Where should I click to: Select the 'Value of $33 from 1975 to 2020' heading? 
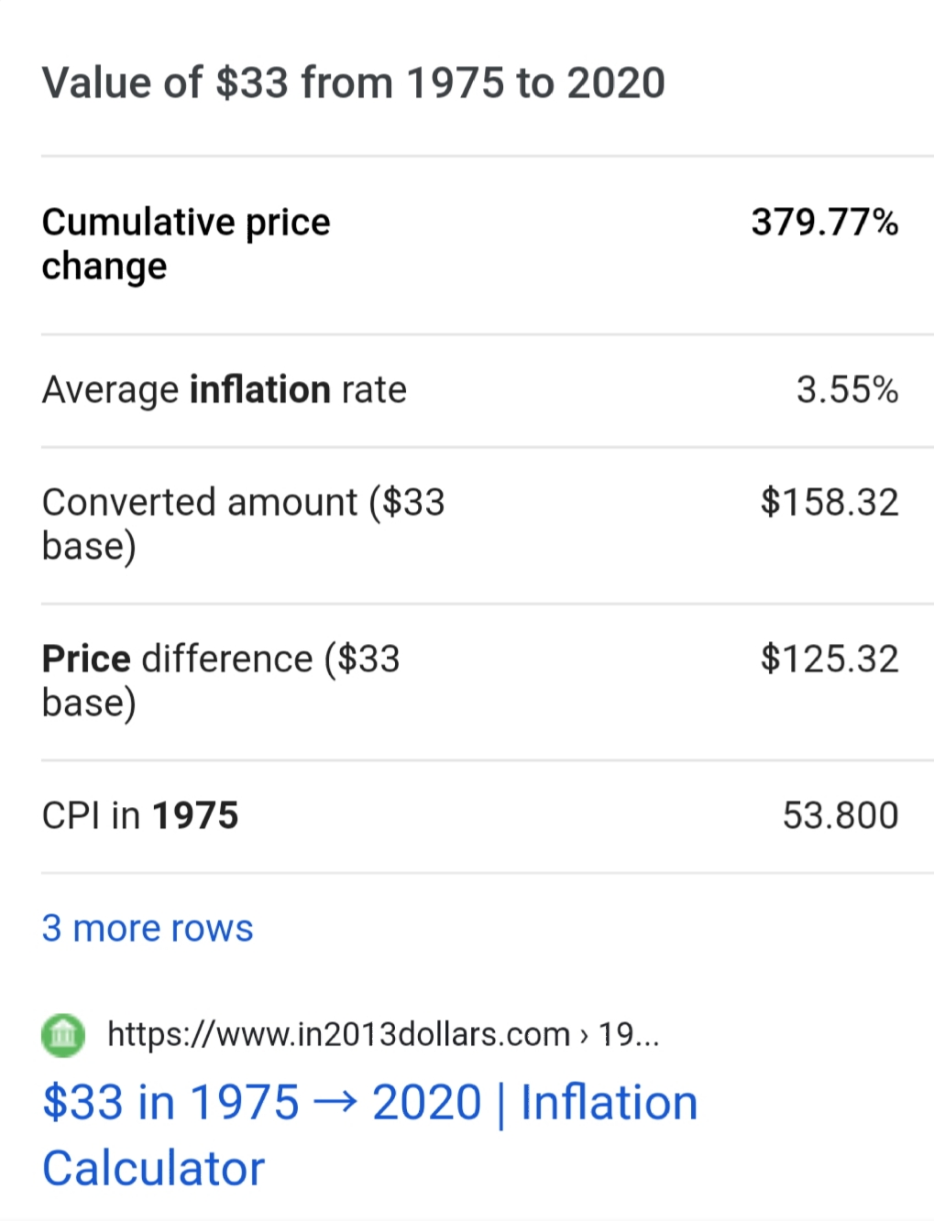(354, 82)
